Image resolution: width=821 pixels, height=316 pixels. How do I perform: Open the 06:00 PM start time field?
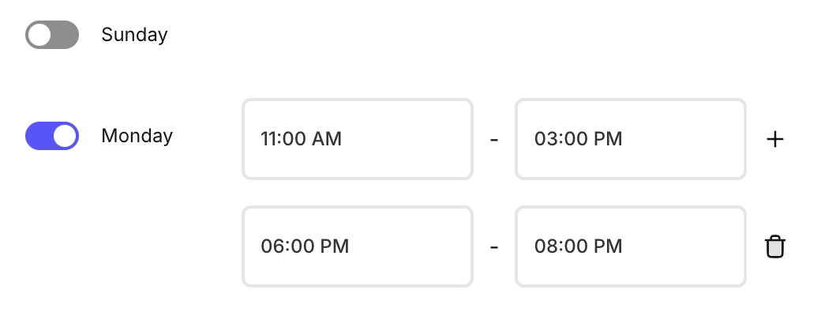(357, 246)
